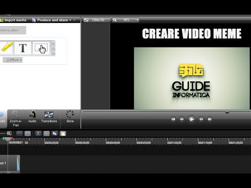Screen dimensions: 251x188
Task: Play the video preview
Action: point(191,119)
